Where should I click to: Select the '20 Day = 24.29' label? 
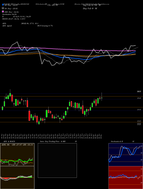(11, 5)
